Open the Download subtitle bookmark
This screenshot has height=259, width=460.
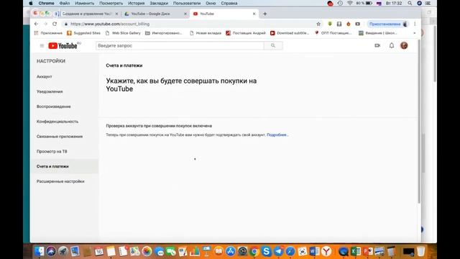tap(290, 33)
